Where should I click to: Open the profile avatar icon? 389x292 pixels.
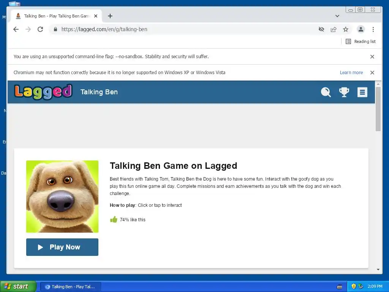pyautogui.click(x=361, y=29)
